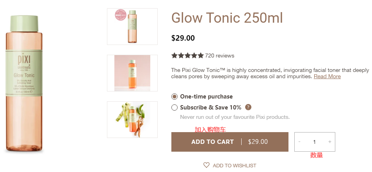The width and height of the screenshot is (372, 172).
Task: Click the Subscribe & Save help question icon
Action: tap(248, 107)
